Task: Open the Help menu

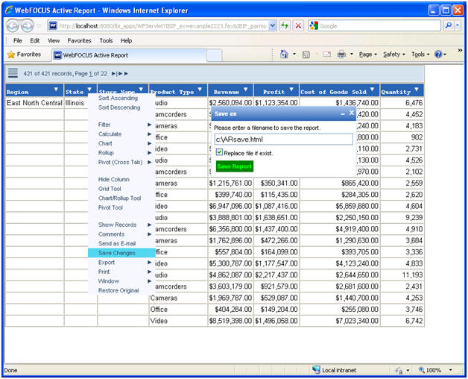Action: [126, 40]
